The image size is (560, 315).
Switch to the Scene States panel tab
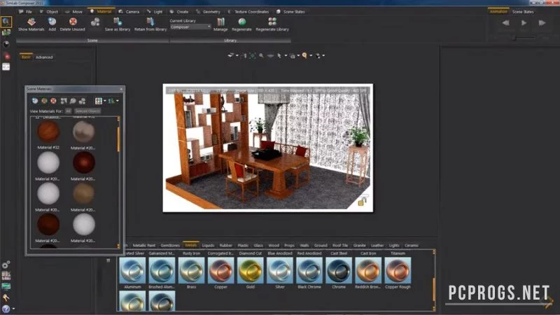(x=523, y=12)
